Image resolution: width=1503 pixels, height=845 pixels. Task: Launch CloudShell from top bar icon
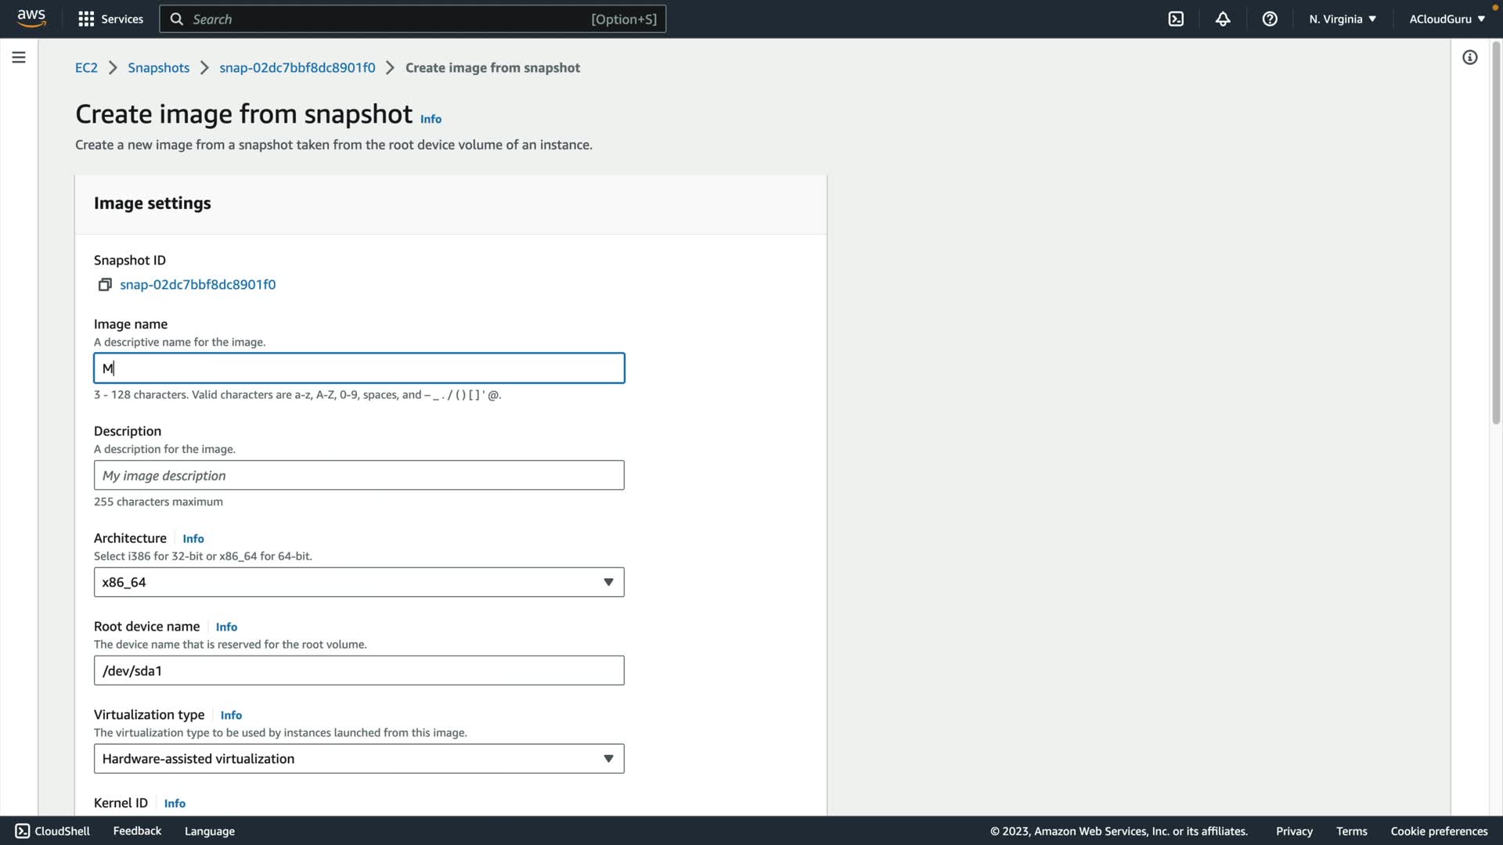[1176, 19]
